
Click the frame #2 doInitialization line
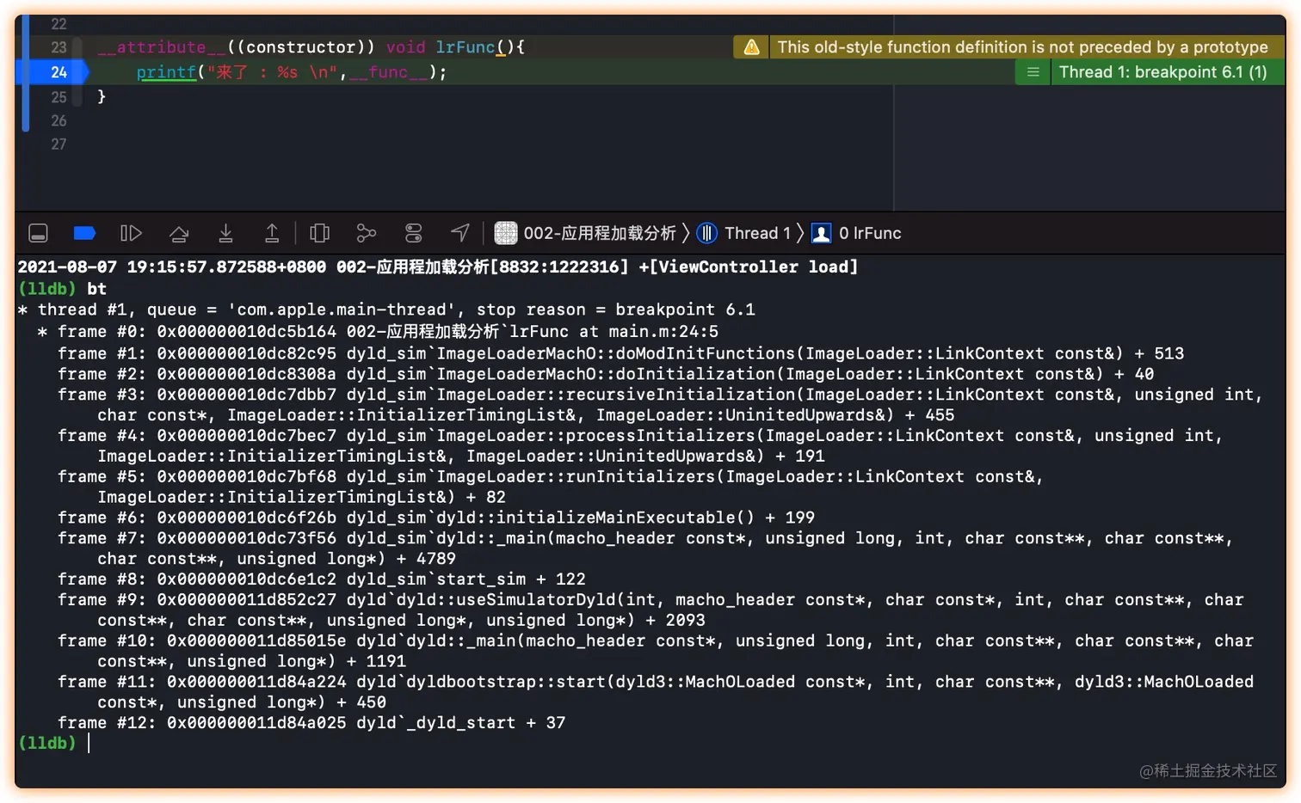tap(606, 374)
